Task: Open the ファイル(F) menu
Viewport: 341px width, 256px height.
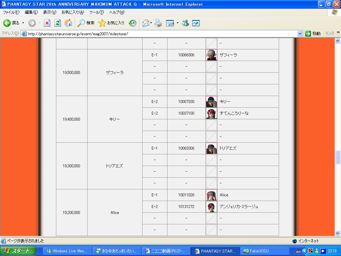Action: tap(11, 12)
